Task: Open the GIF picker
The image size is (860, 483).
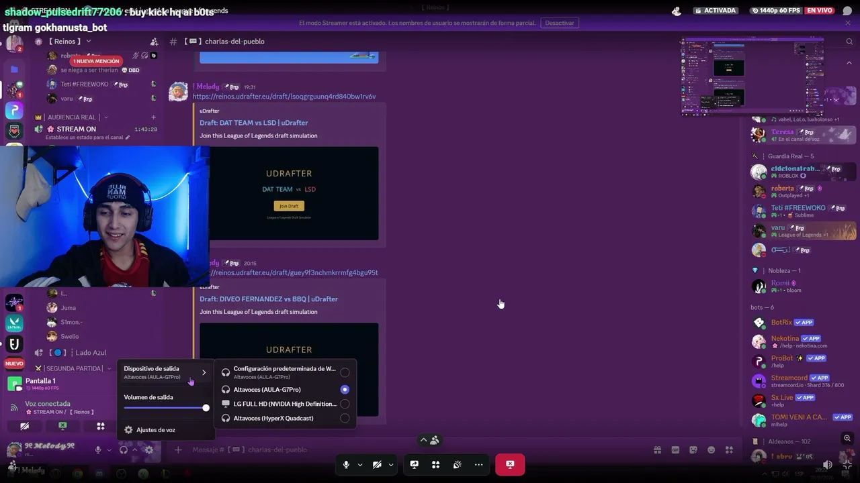Action: (675, 450)
